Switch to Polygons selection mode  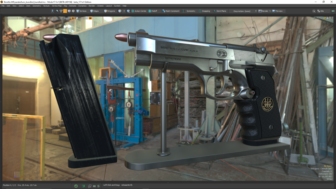[110, 11]
